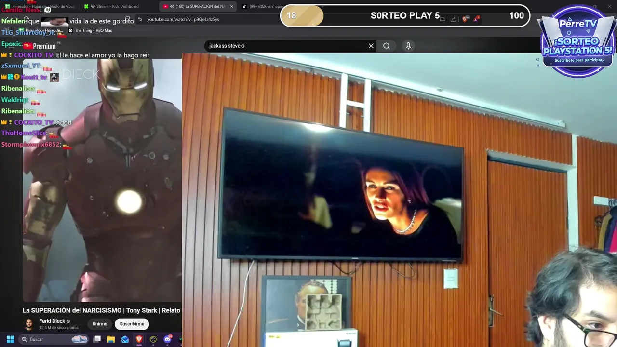The image size is (617, 347).
Task: Clear the YouTube search box with X
Action: point(371,46)
